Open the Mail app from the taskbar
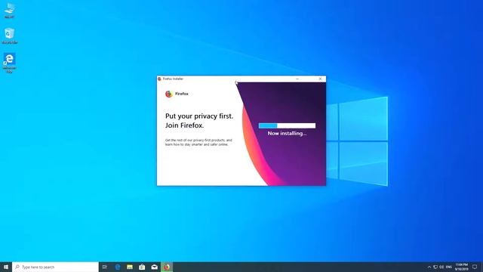This screenshot has width=483, height=272. (x=154, y=267)
